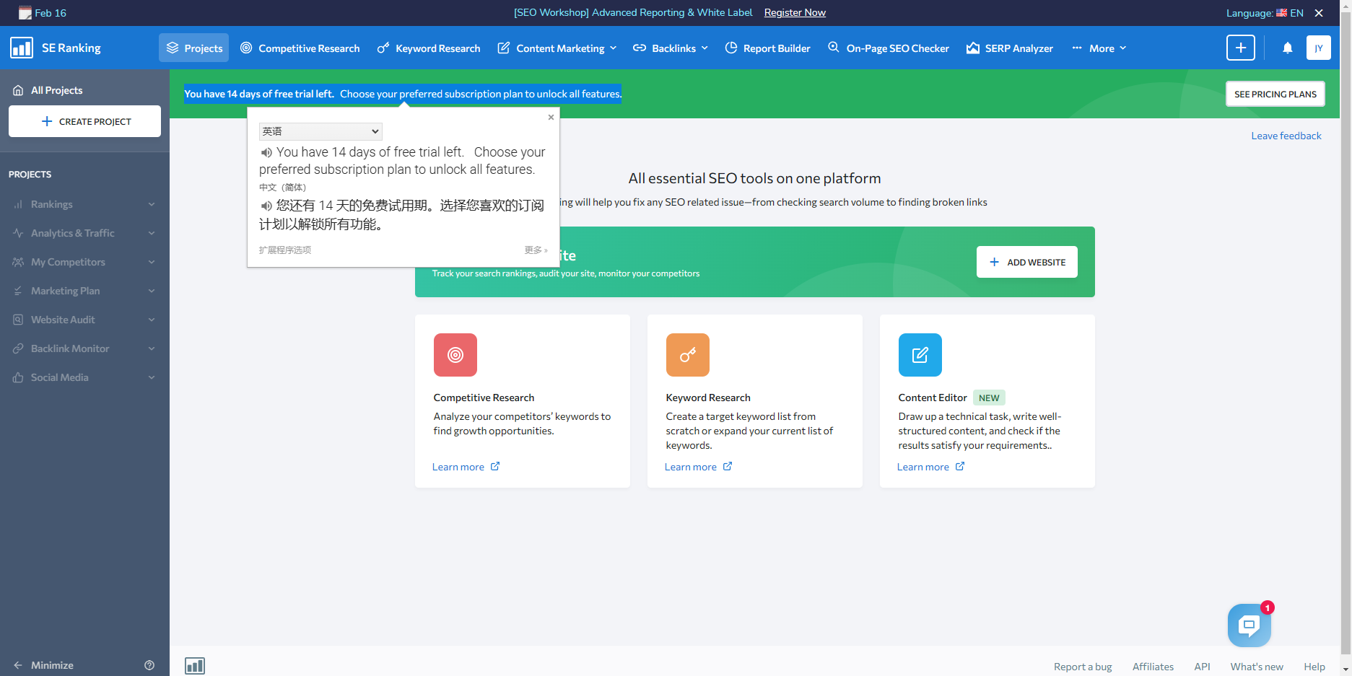Go to Keyword Research in navbar
The image size is (1352, 676).
pyautogui.click(x=429, y=48)
